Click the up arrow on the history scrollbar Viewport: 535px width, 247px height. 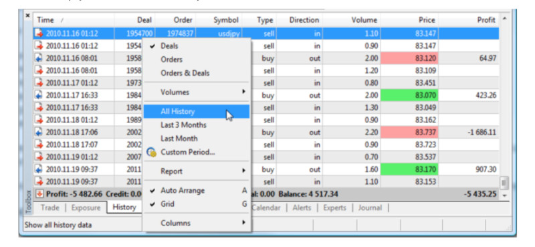[x=504, y=18]
